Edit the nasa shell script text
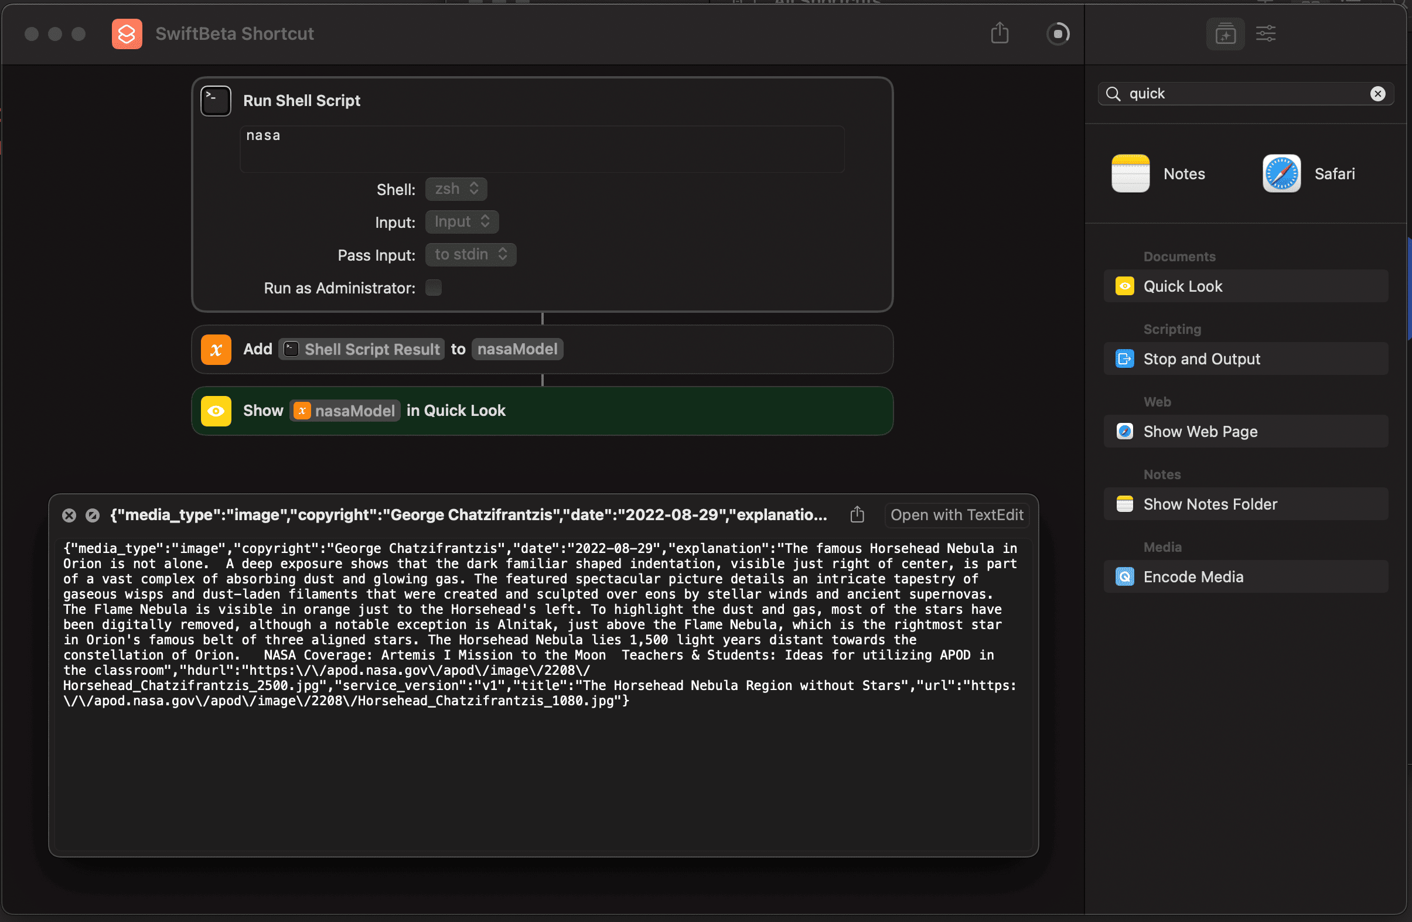Image resolution: width=1412 pixels, height=922 pixels. (x=542, y=149)
